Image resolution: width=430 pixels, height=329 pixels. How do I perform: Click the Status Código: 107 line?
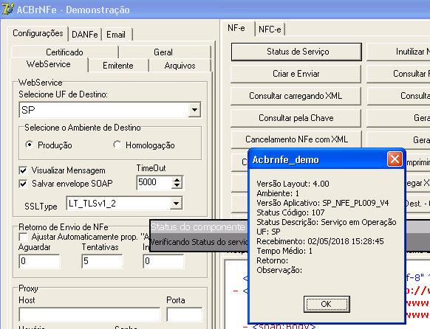click(x=290, y=212)
